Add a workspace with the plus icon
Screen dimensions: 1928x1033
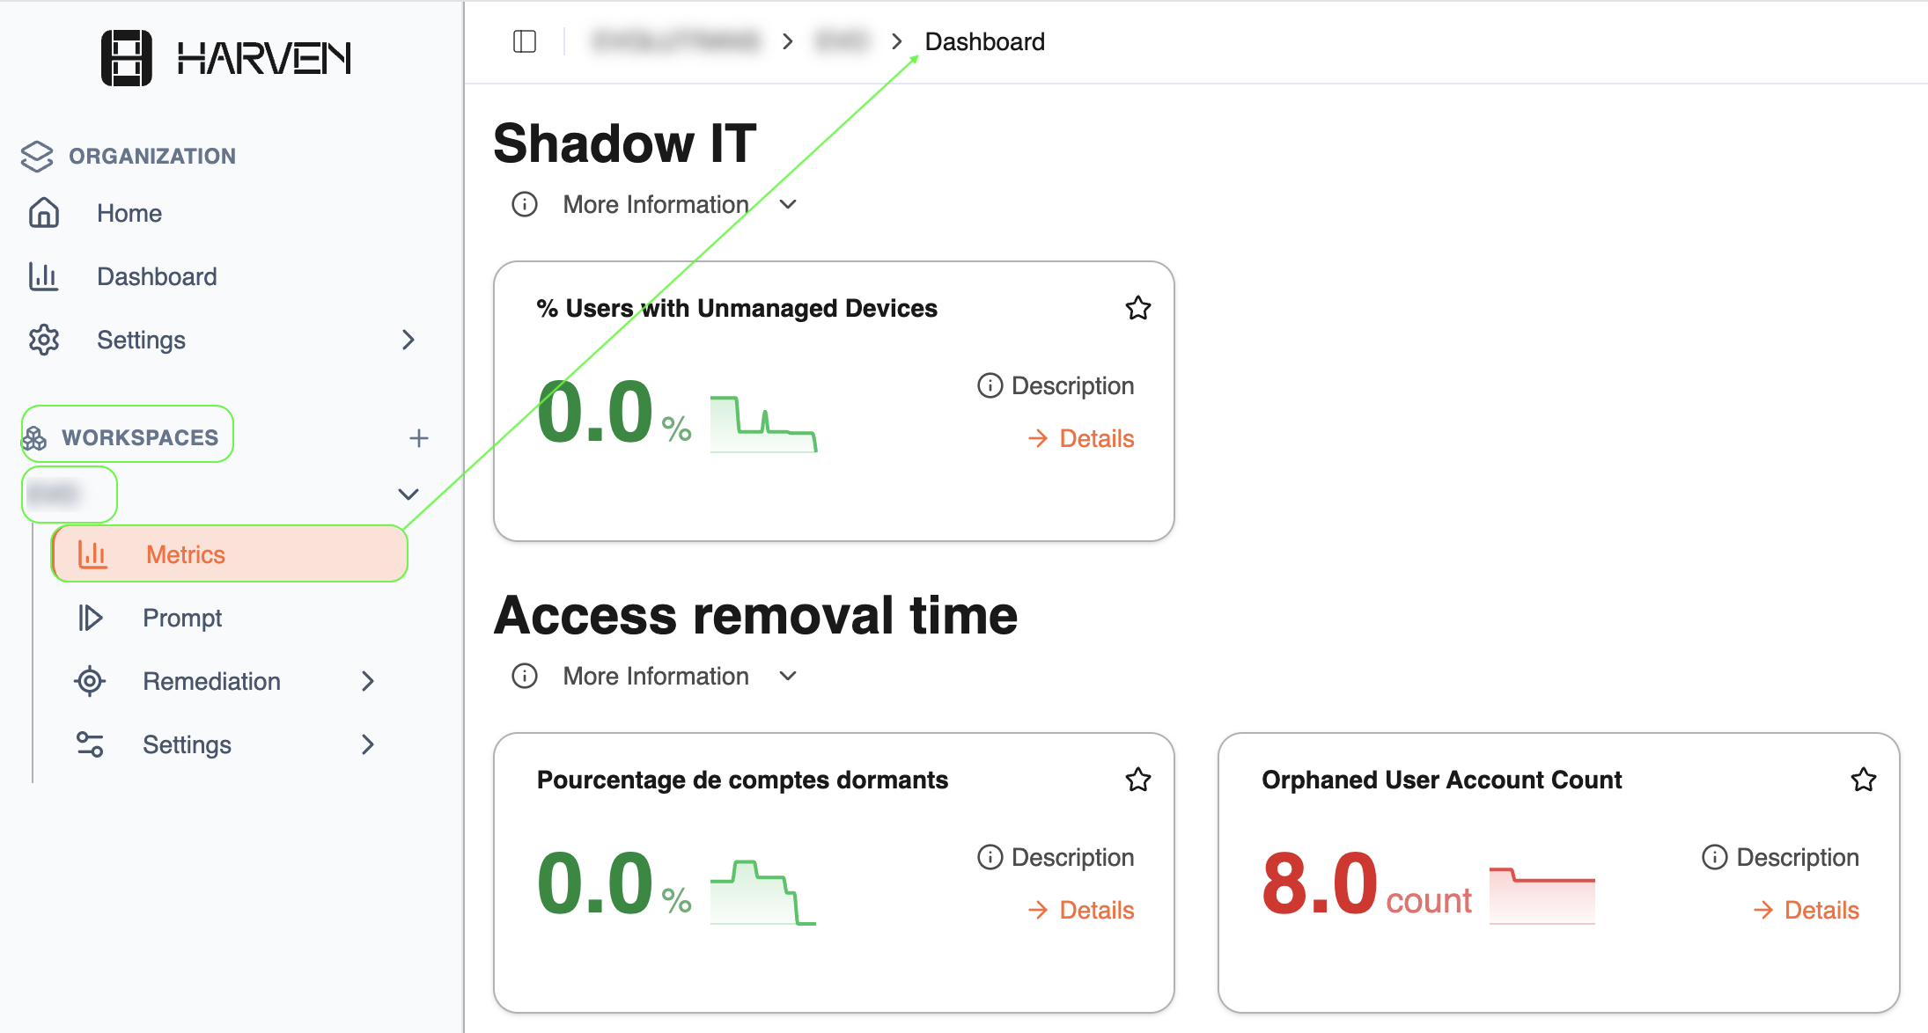[x=419, y=437]
